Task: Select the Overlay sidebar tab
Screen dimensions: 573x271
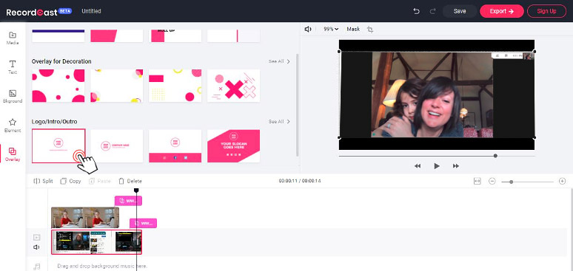Action: 13,154
